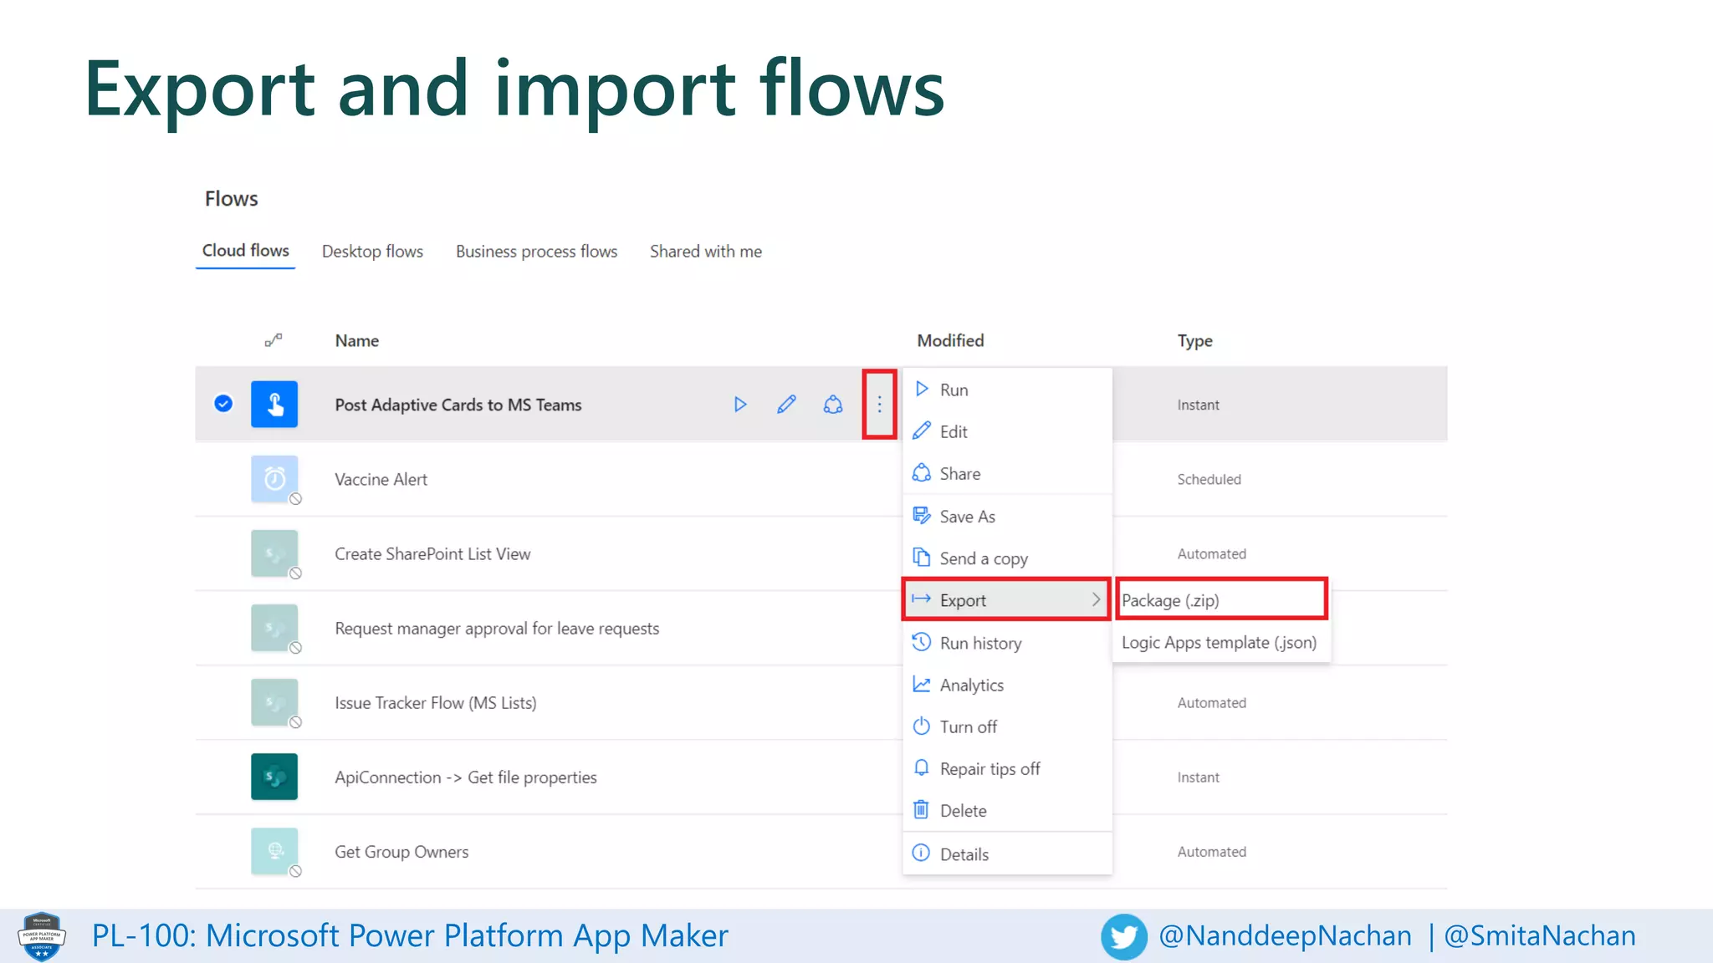Switch to the Cloud flows tab
This screenshot has height=963, width=1713.
246,251
